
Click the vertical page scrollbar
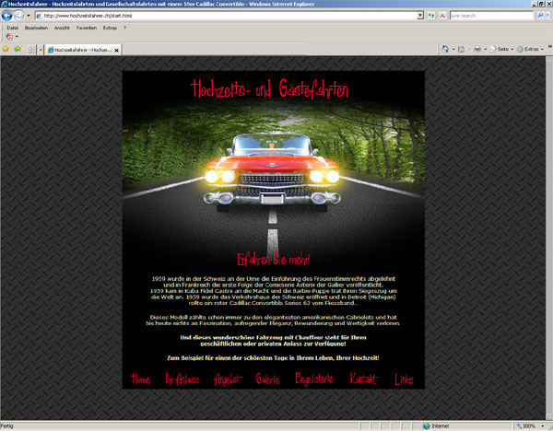tap(549, 238)
